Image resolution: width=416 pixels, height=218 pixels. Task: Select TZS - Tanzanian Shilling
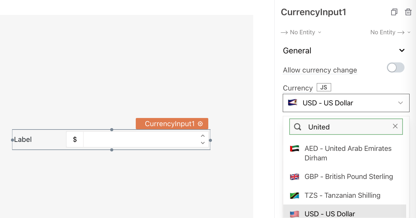coord(342,195)
